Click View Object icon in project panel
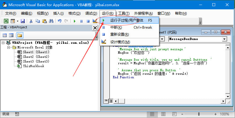 coord(11,35)
